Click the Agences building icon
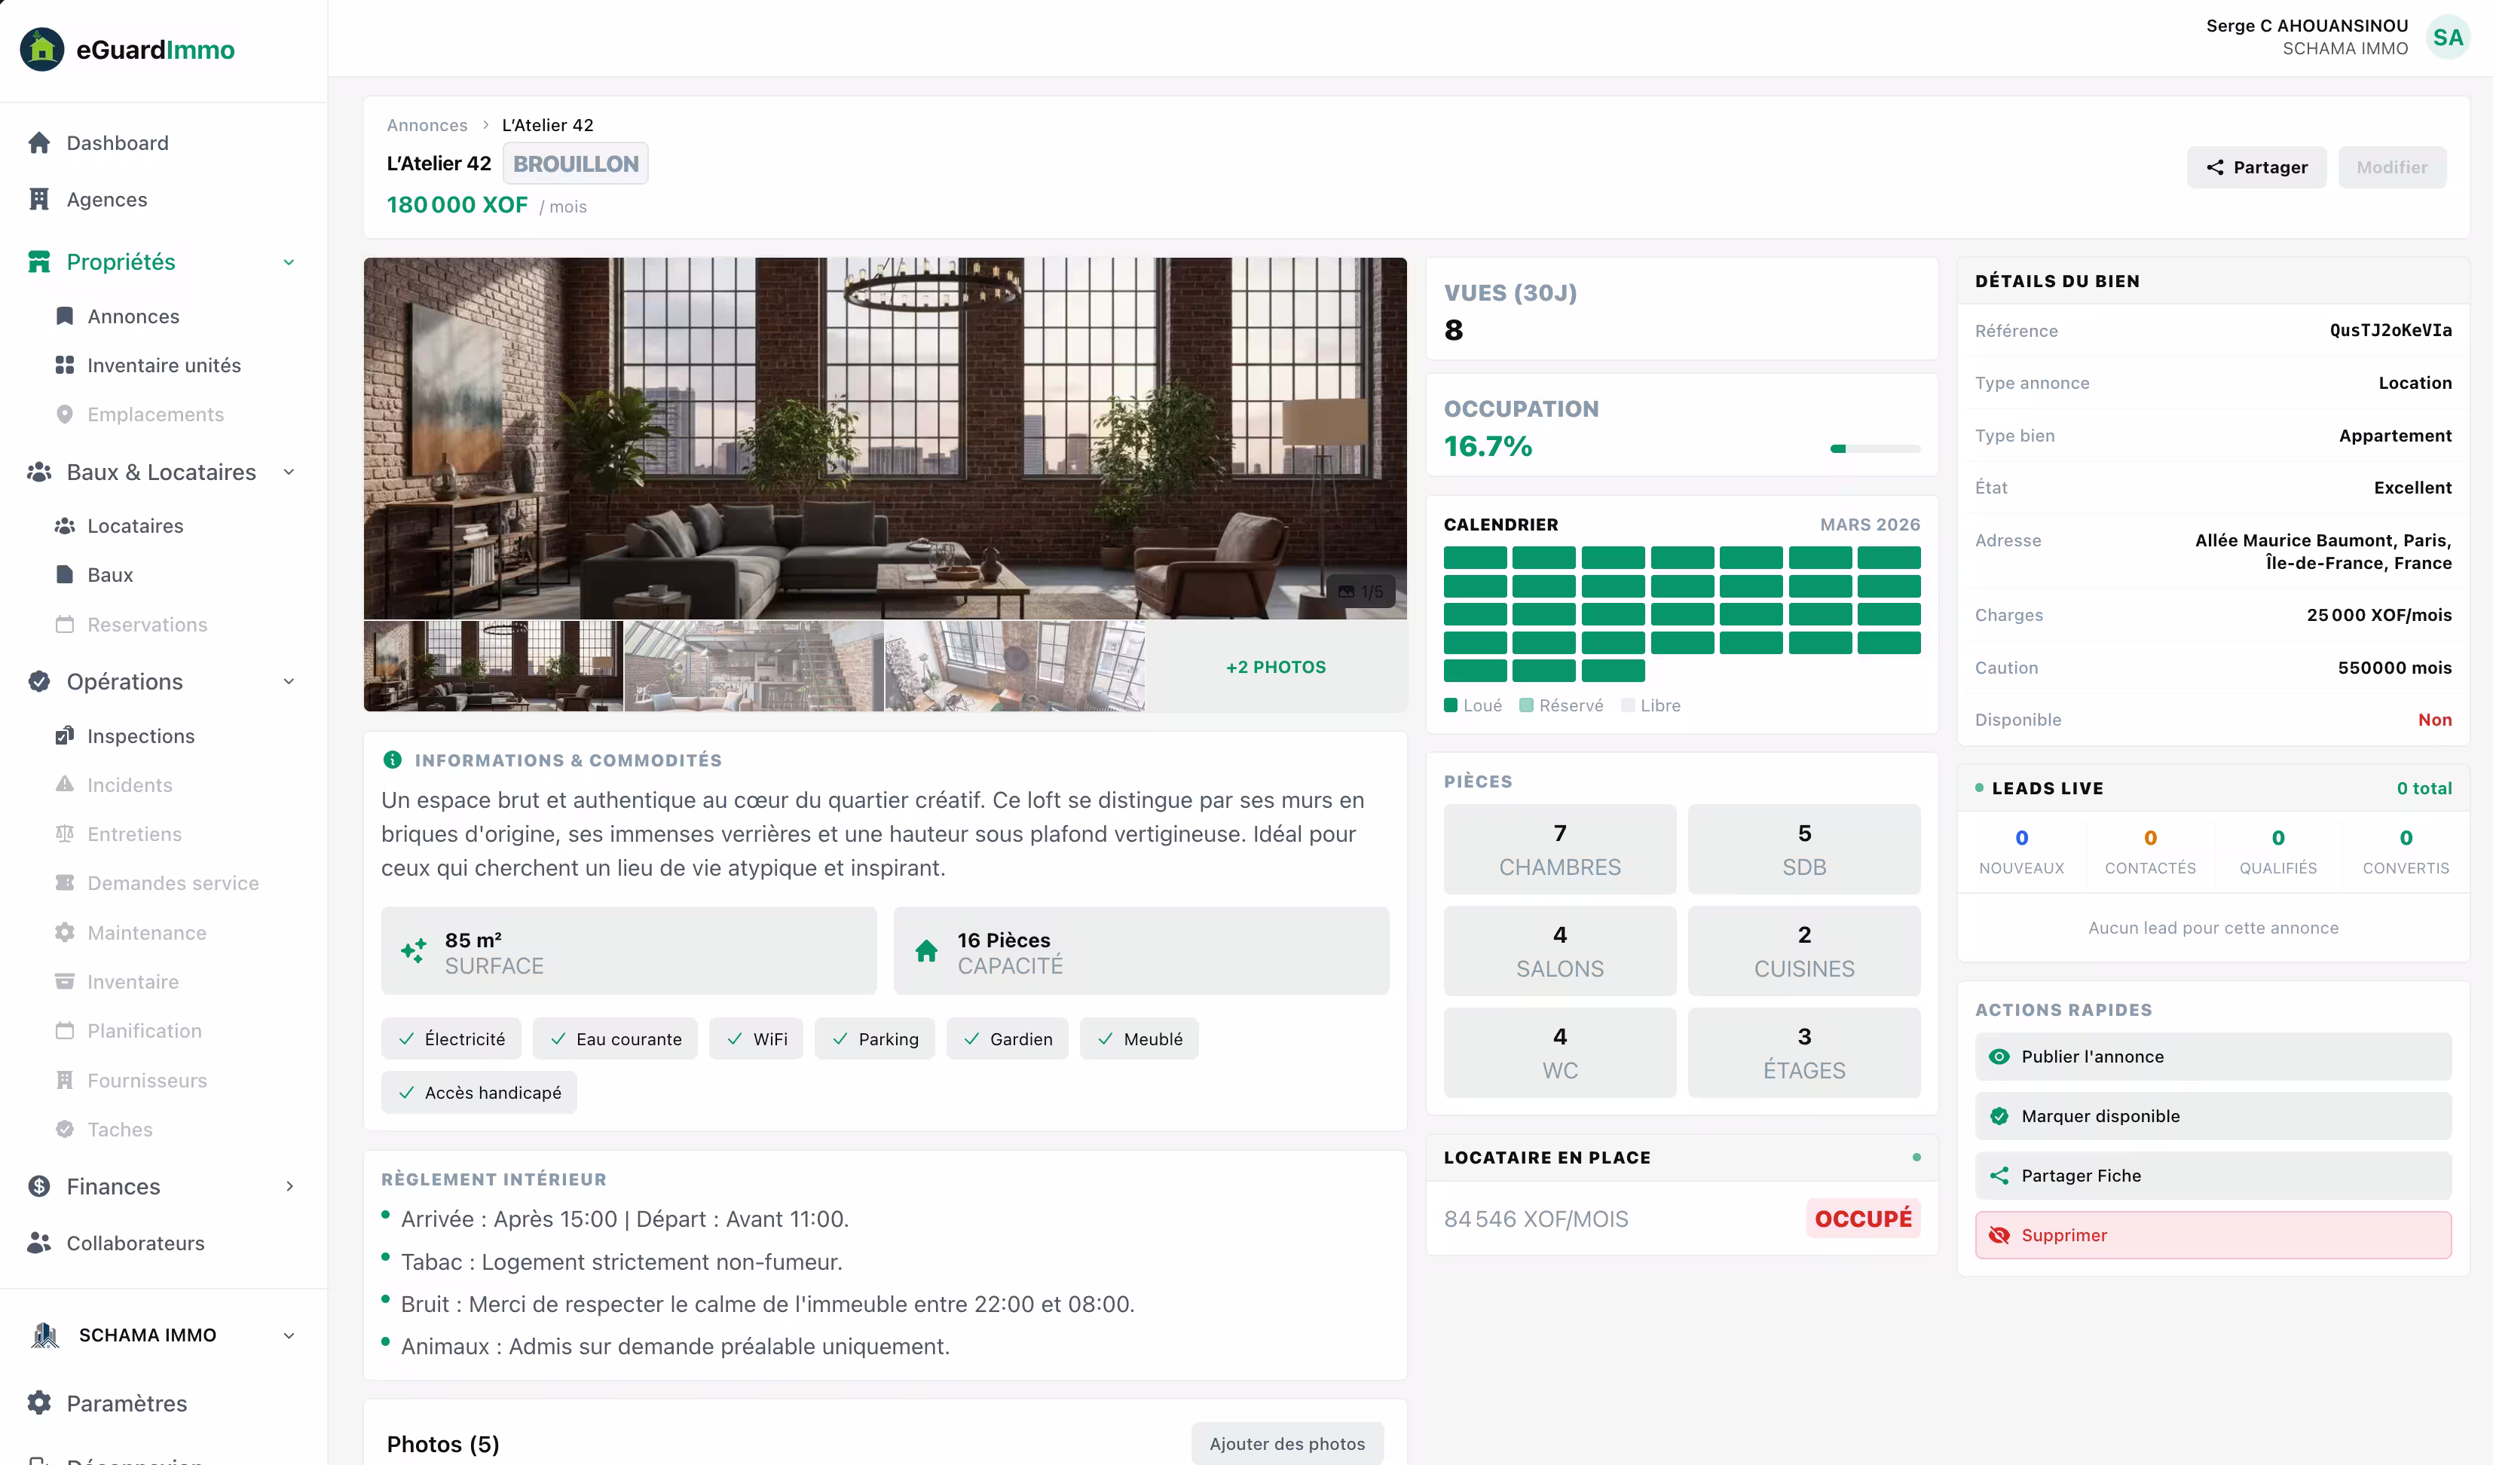Screen dimensions: 2493x1465 pos(40,200)
